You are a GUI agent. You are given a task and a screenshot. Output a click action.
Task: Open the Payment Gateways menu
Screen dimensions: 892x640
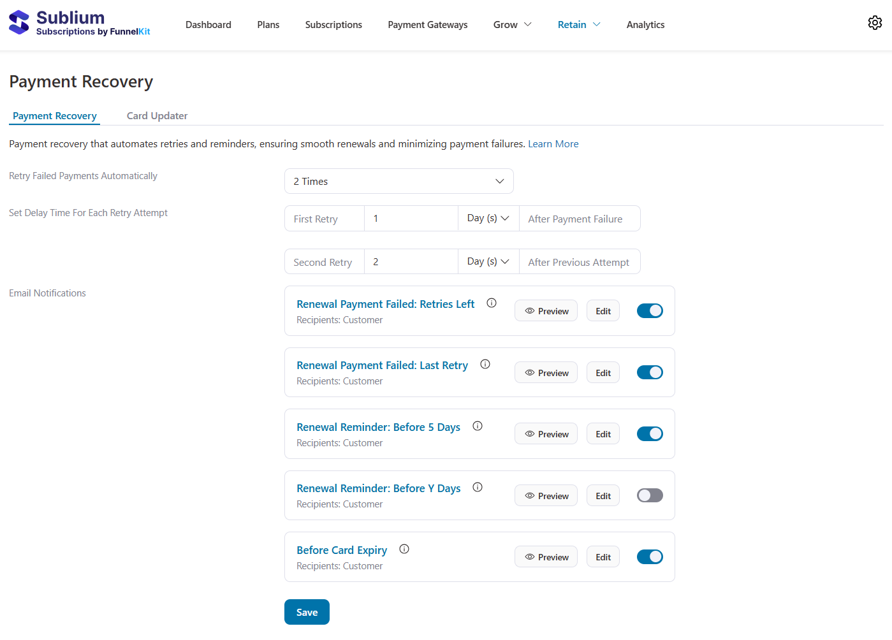tap(427, 24)
